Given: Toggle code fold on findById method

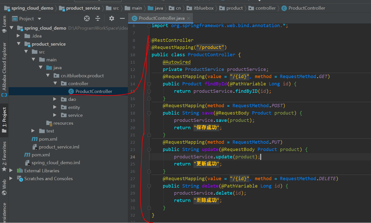Looking at the screenshot, I should 149,84.
